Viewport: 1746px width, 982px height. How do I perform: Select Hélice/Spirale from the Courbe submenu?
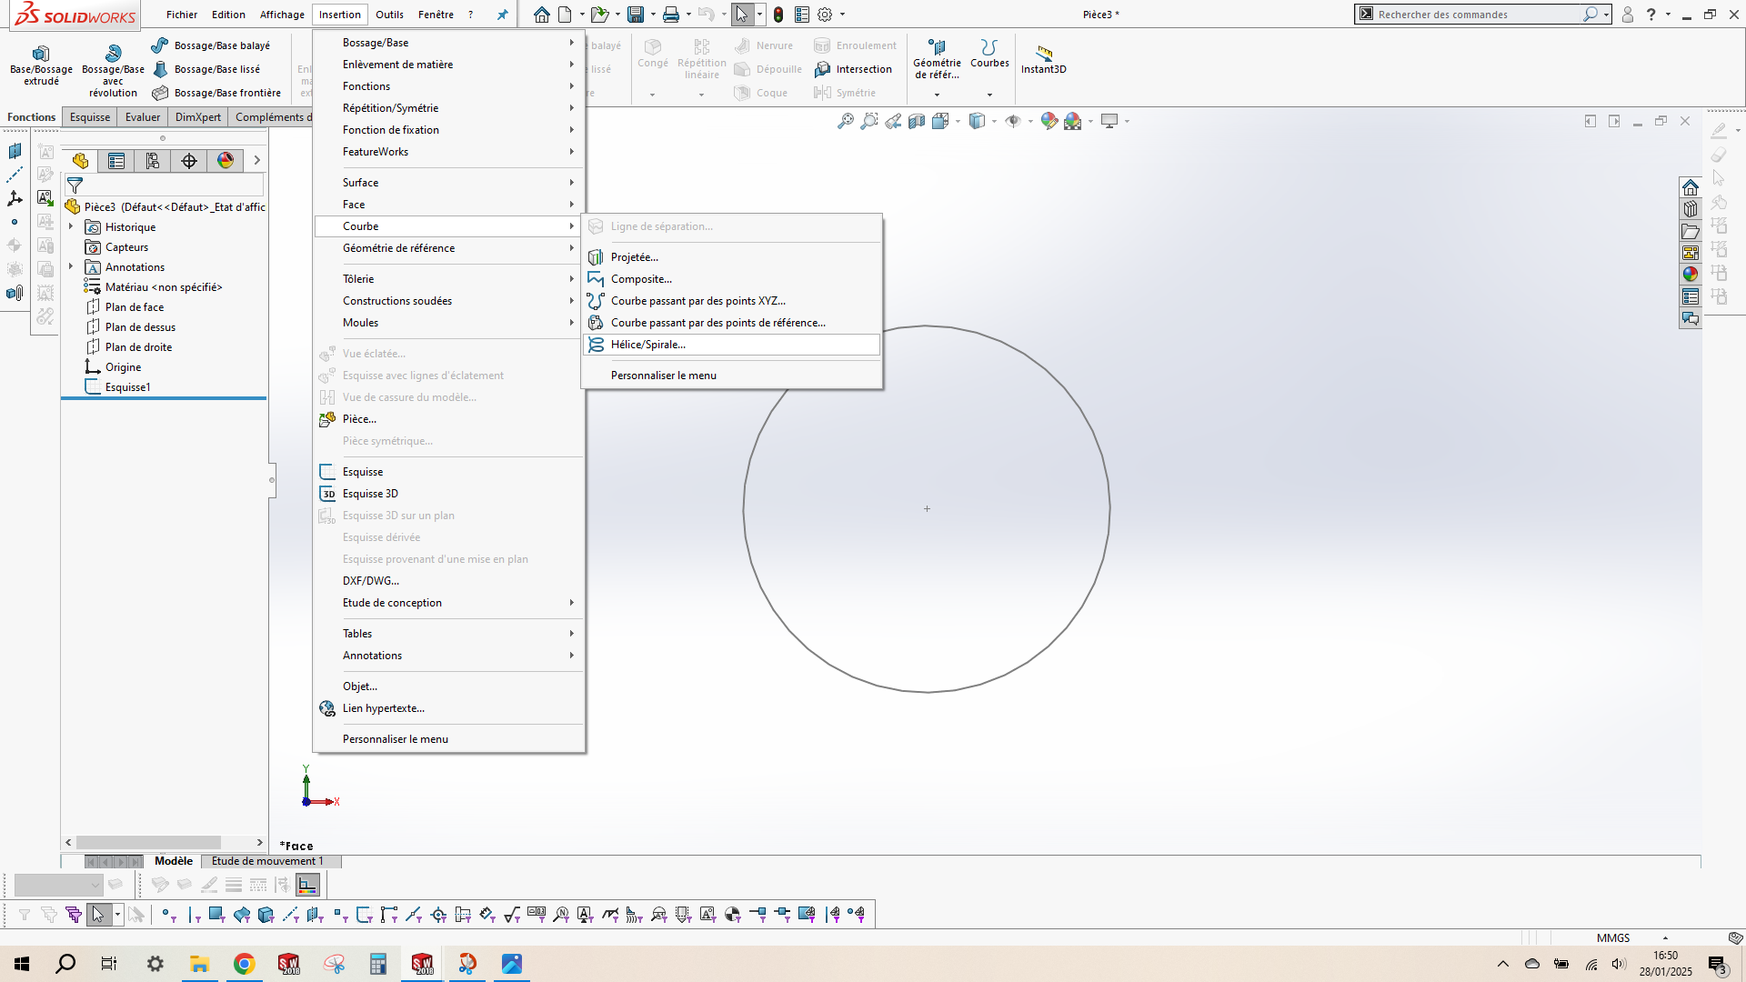647,345
